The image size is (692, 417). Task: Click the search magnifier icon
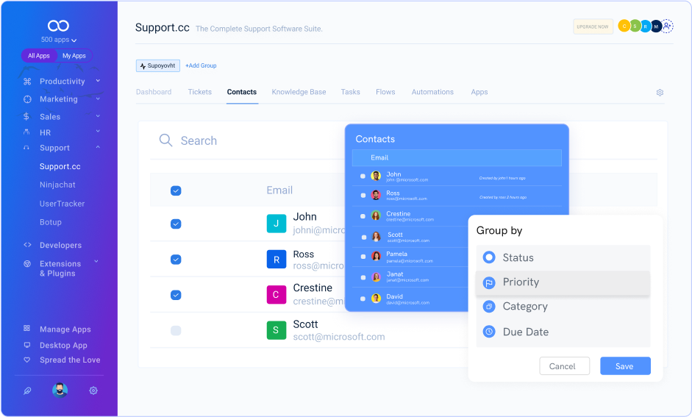(165, 140)
